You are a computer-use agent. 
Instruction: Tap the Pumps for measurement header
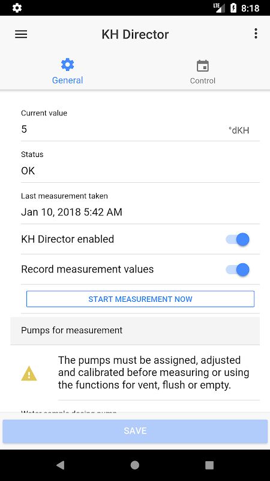[135, 330]
